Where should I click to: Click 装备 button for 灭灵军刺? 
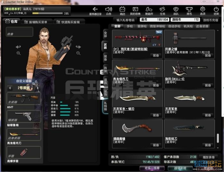pyautogui.click(x=208, y=115)
